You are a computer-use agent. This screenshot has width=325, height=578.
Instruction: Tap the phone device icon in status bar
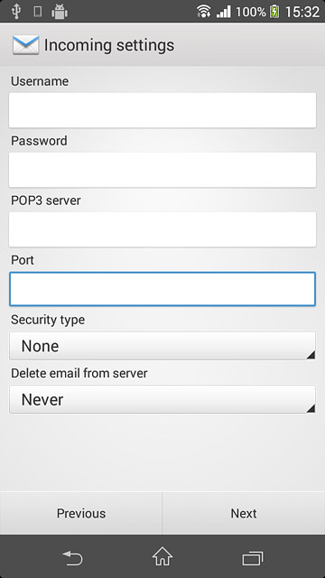[37, 12]
